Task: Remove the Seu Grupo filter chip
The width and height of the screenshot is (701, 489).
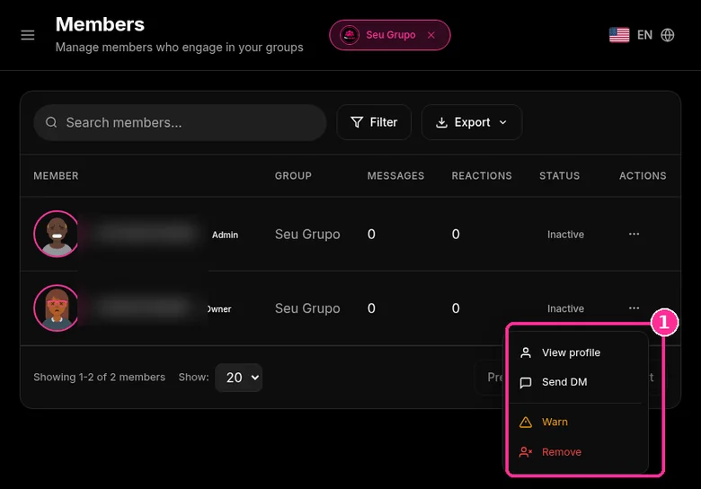Action: [431, 35]
